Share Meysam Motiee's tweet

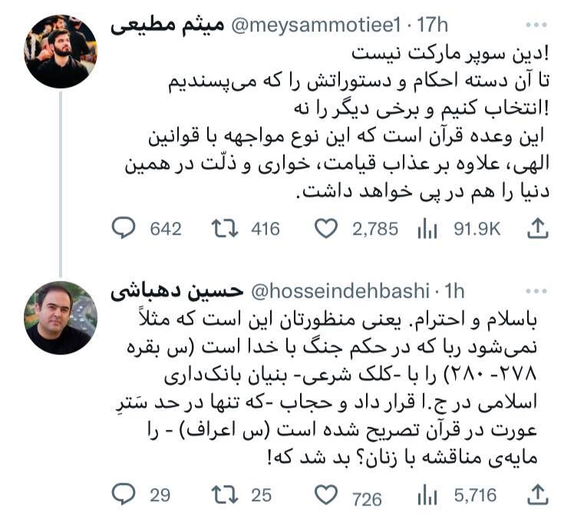pyautogui.click(x=539, y=228)
